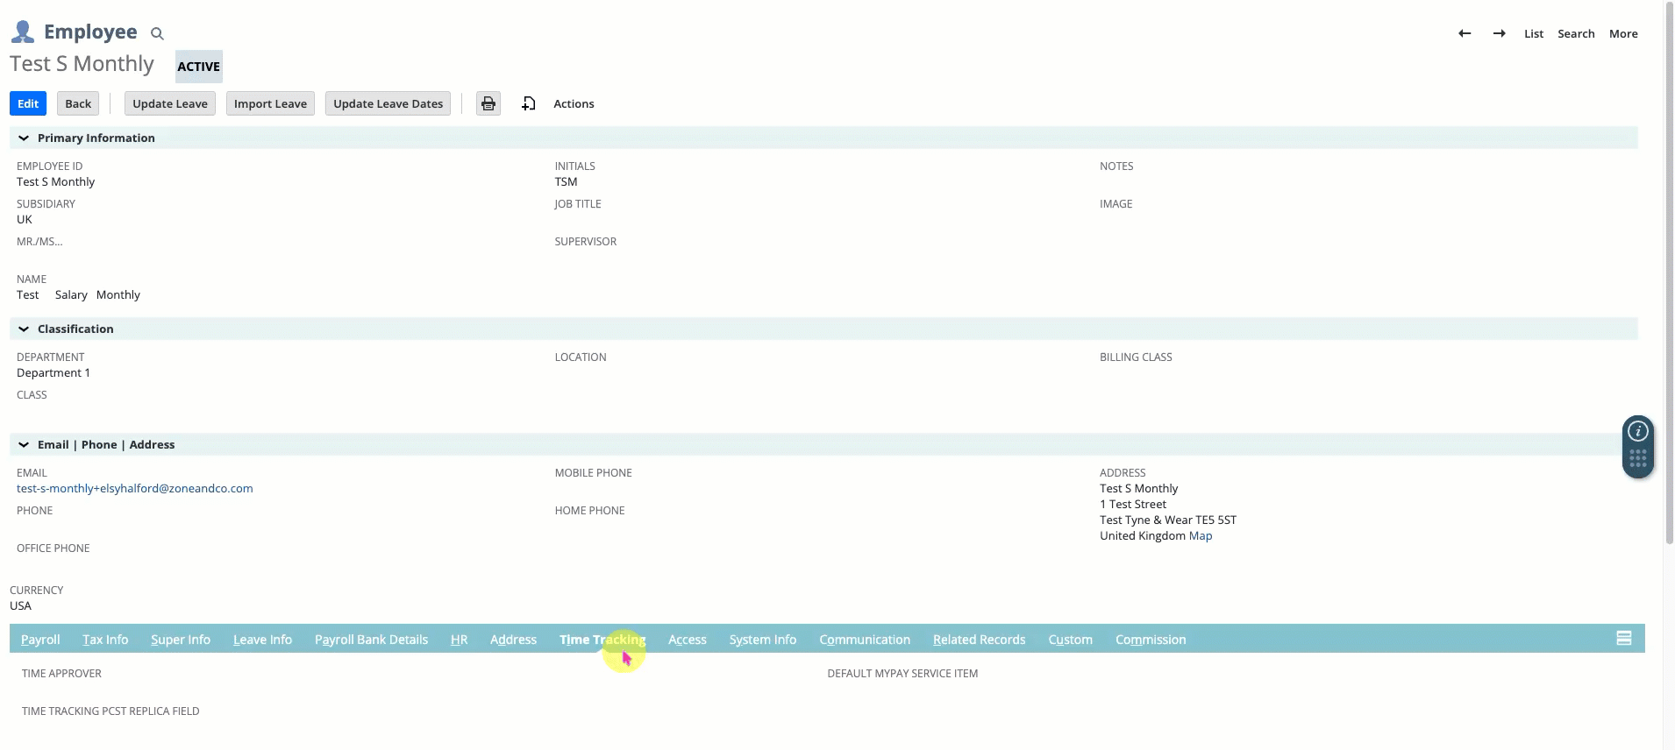Click the USA currency value

[x=20, y=605]
